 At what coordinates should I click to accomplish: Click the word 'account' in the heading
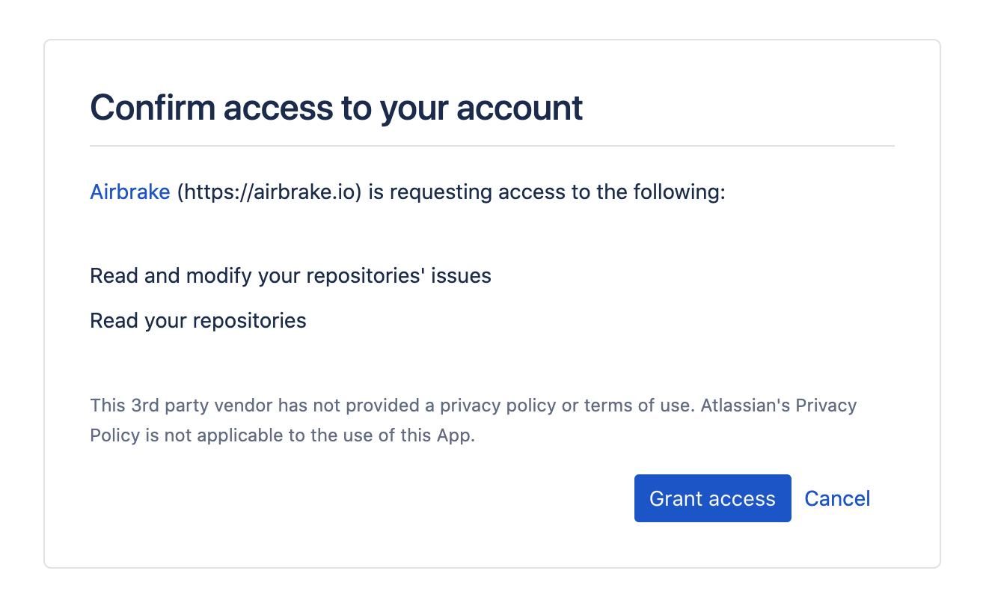pyautogui.click(x=520, y=108)
